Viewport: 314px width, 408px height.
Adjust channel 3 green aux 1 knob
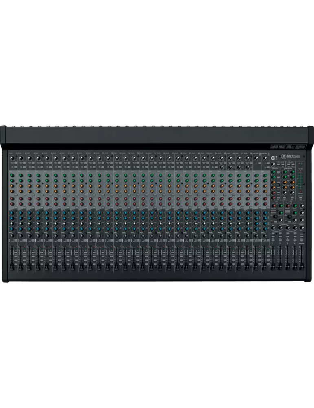pyautogui.click(x=29, y=175)
